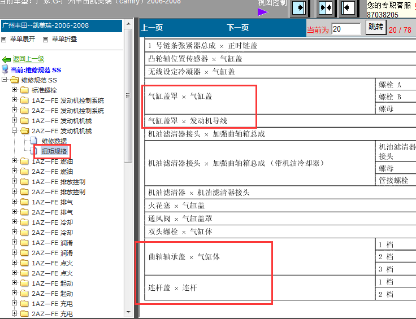Click the 2AZ-FE 发动机机械 open folder icon
The width and height of the screenshot is (416, 319).
point(24,130)
